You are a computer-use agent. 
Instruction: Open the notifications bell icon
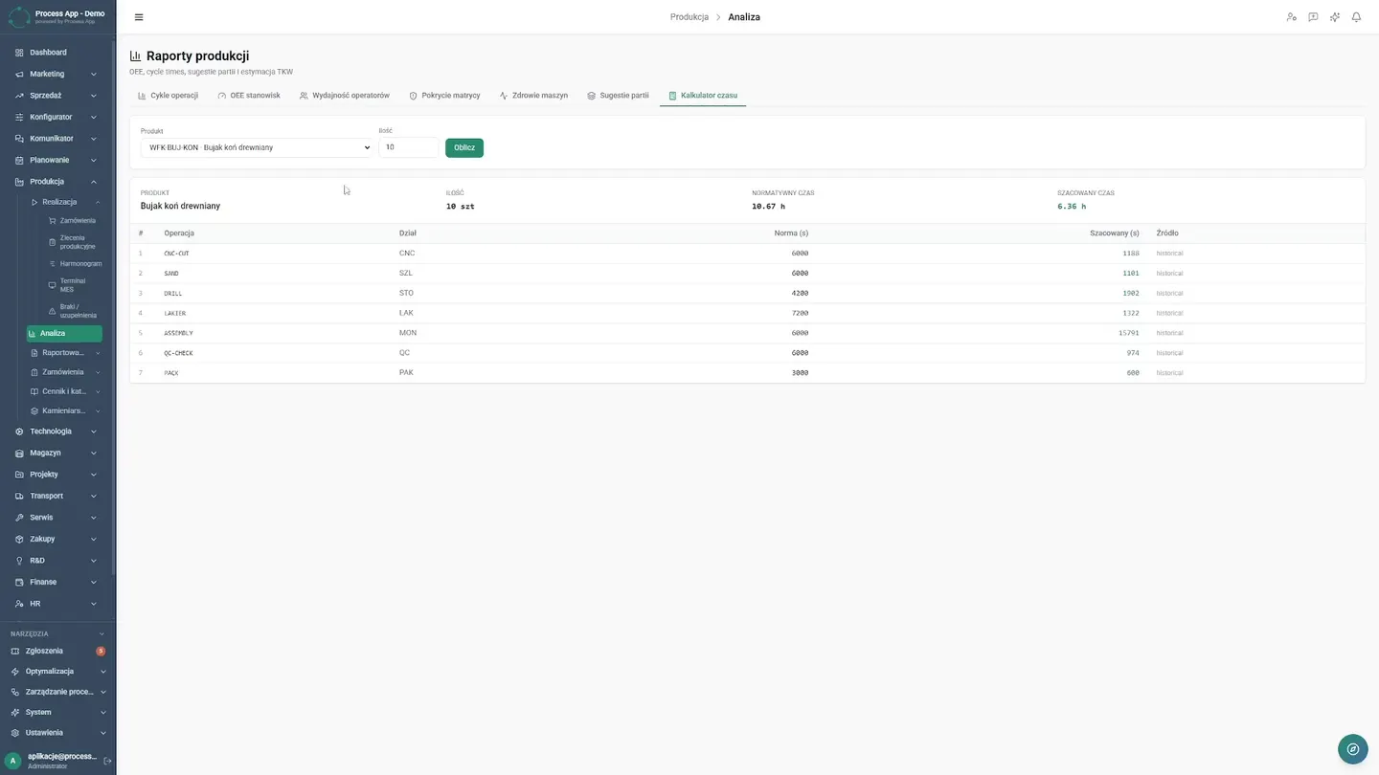[x=1356, y=17]
